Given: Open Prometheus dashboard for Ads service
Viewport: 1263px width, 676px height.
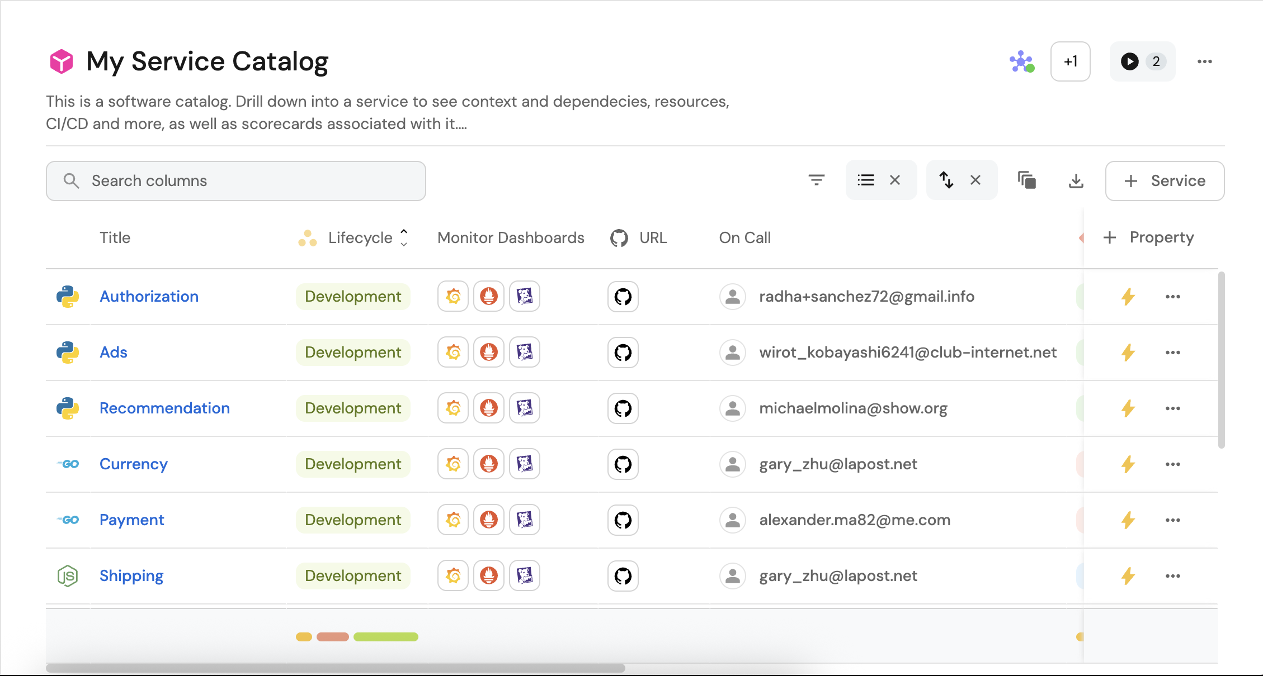Looking at the screenshot, I should point(489,352).
